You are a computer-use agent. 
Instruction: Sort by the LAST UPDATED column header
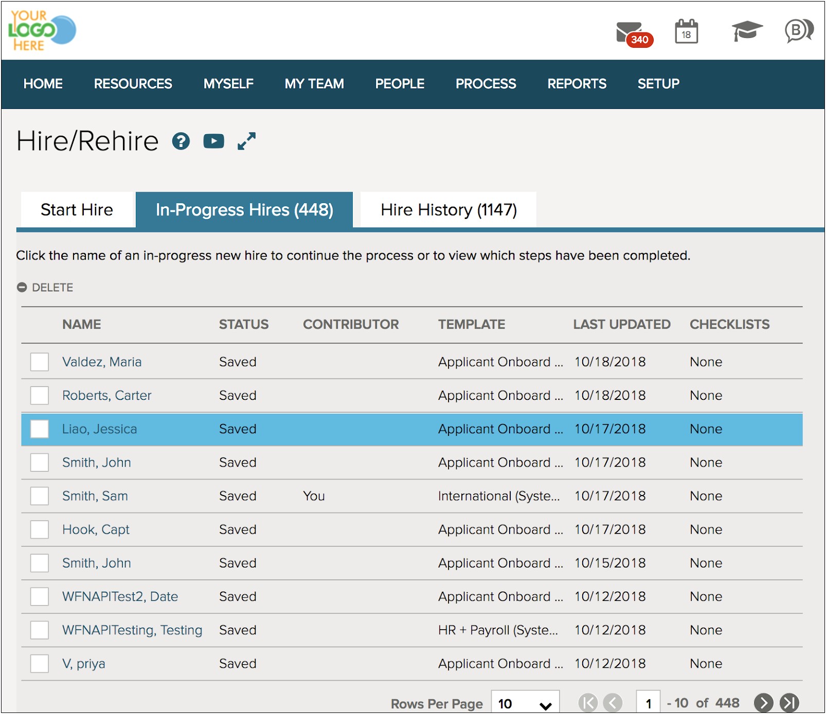(622, 324)
